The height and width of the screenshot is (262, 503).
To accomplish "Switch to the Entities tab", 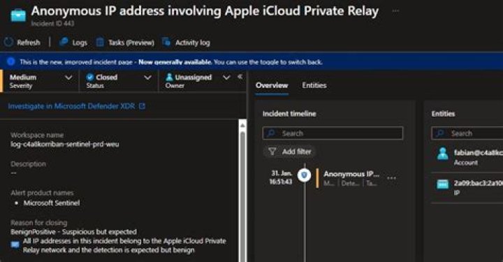I will (x=314, y=85).
